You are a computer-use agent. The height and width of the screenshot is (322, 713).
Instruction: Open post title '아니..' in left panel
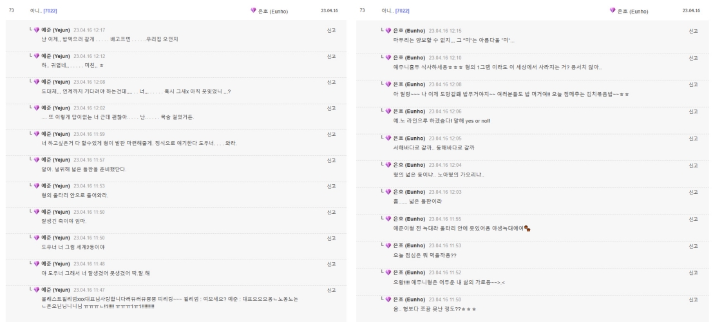35,10
